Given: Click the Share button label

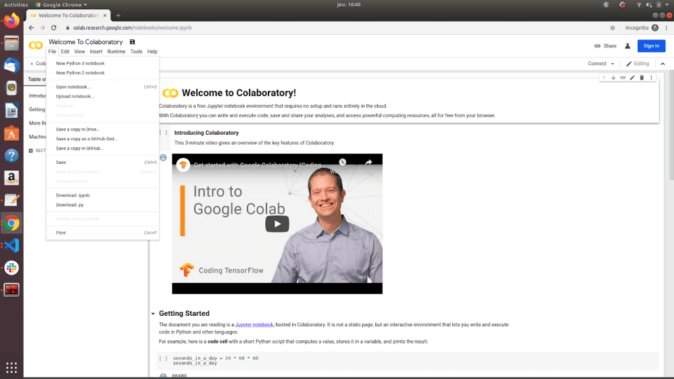Looking at the screenshot, I should point(609,46).
